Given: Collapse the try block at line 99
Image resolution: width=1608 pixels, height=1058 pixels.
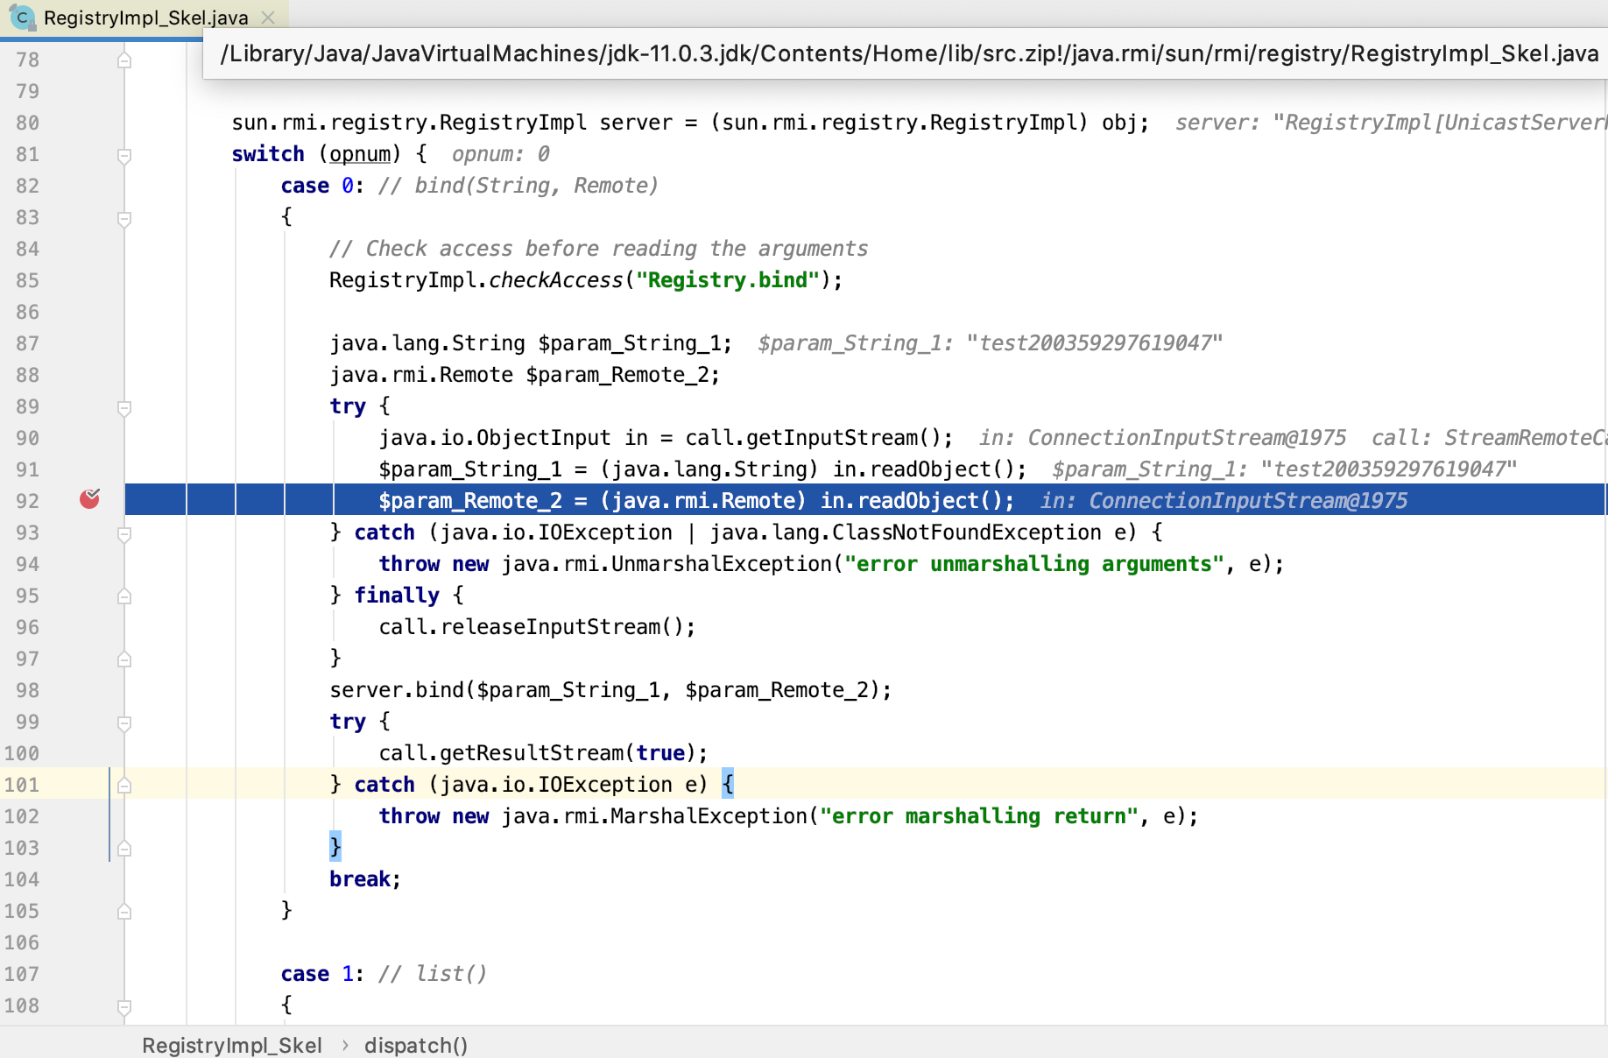Looking at the screenshot, I should point(124,723).
